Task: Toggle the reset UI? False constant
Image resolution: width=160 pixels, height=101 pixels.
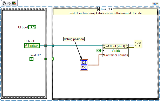Action: (x=31, y=59)
